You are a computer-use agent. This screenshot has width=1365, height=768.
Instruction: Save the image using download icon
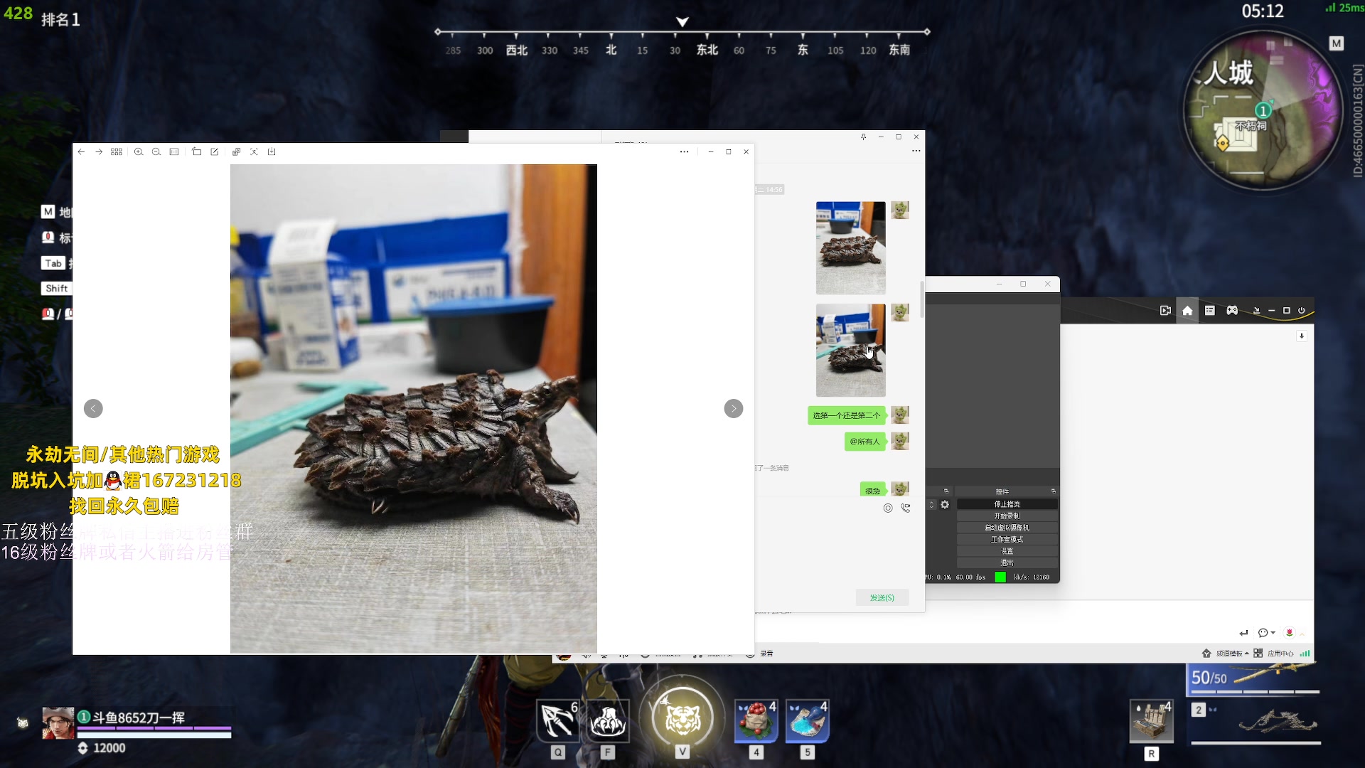[272, 151]
